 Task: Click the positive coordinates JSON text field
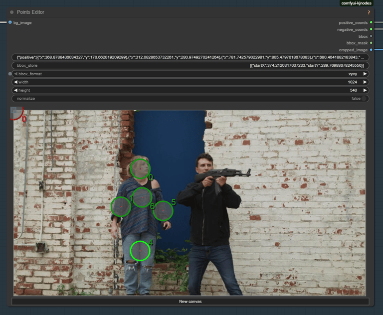tap(191, 57)
